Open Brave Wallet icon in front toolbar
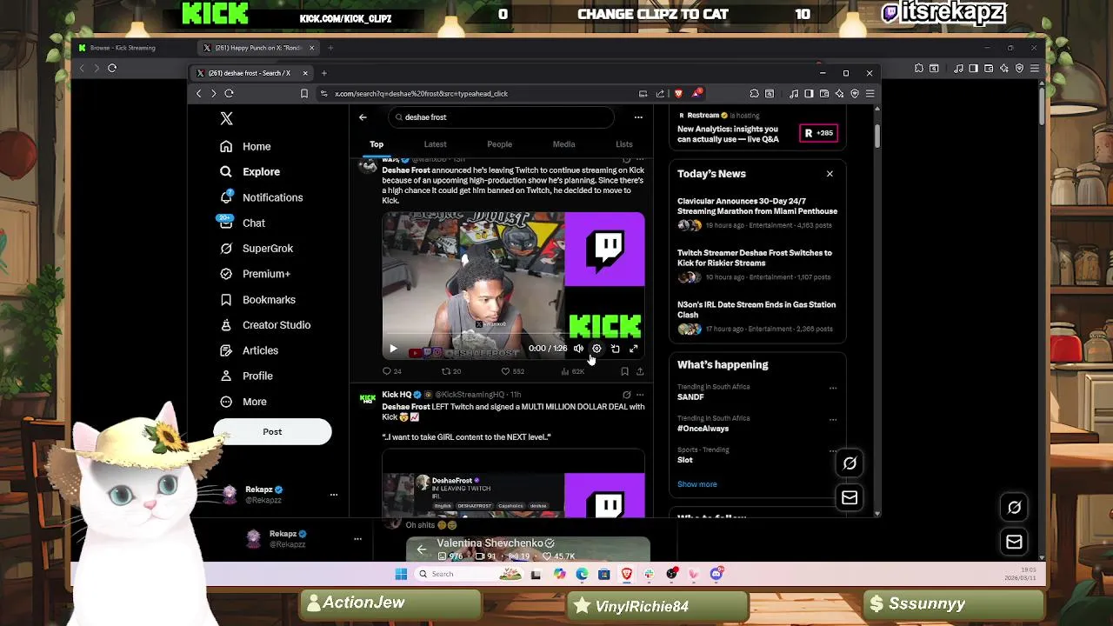 [823, 94]
